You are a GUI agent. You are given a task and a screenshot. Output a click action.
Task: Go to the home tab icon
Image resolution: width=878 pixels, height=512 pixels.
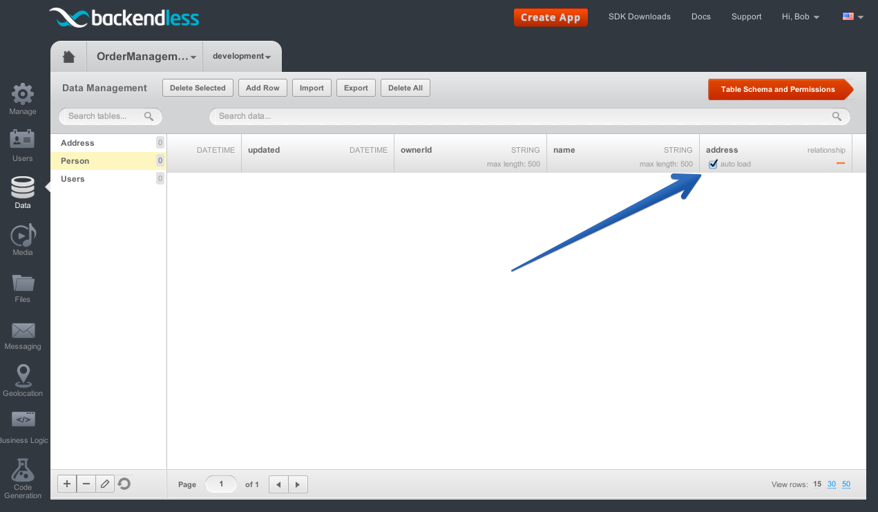coord(68,57)
